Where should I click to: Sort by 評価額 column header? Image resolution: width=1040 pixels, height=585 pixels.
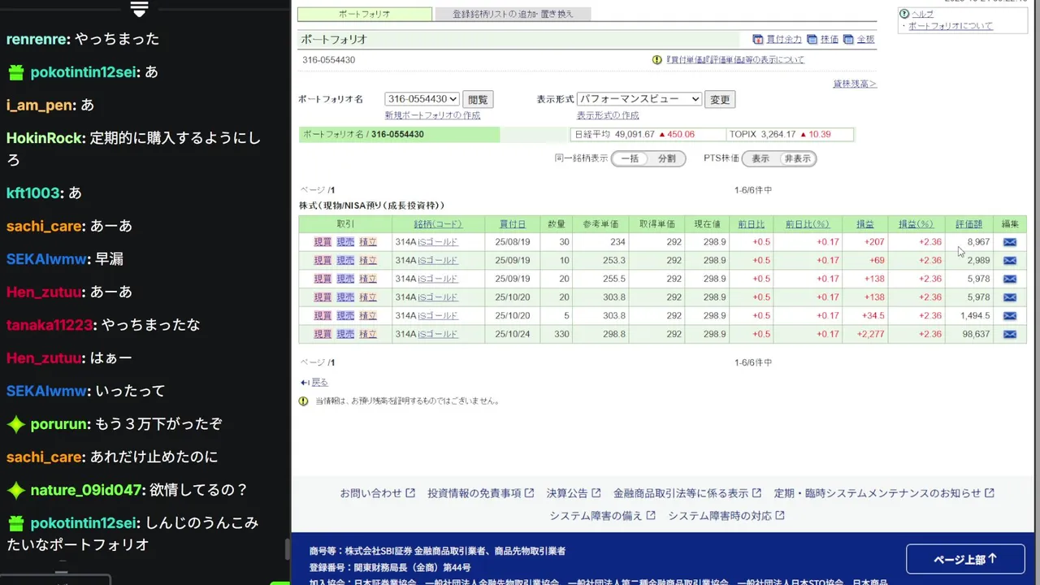click(x=968, y=224)
